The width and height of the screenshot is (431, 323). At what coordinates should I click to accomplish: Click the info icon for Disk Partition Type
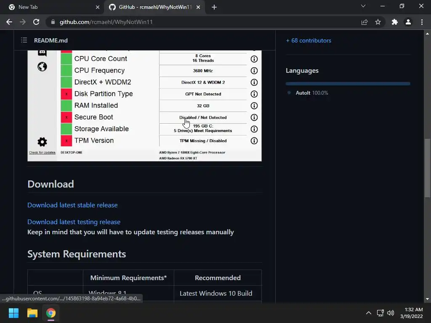click(254, 94)
